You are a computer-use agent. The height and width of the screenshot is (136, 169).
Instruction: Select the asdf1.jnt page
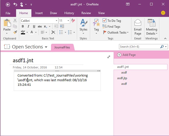pyautogui.click(x=140, y=67)
